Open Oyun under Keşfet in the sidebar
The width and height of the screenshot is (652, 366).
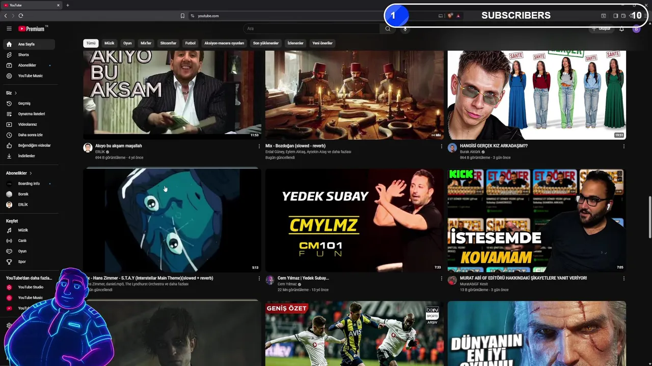(28, 251)
